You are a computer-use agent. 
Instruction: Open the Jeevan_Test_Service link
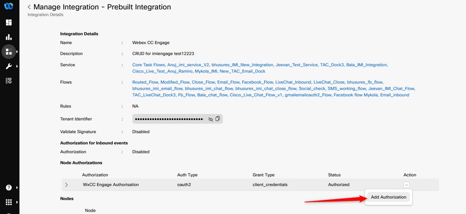tap(296, 64)
